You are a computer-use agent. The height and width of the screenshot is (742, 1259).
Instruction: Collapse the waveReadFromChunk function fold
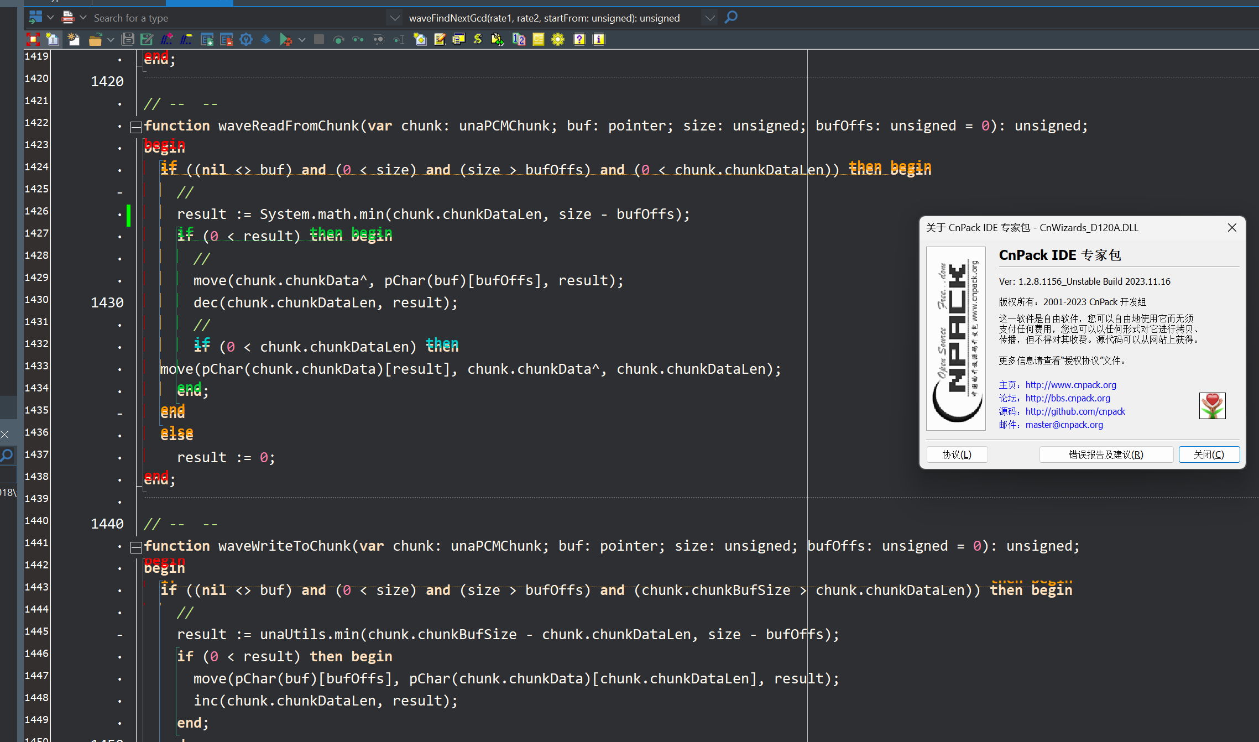(136, 128)
